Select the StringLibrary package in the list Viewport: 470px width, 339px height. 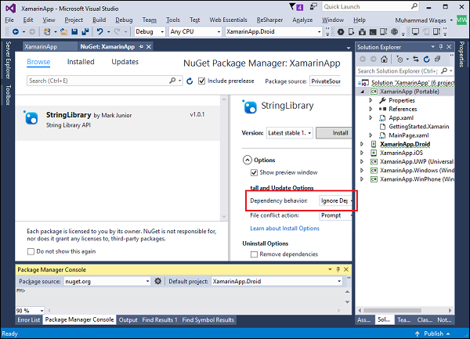point(118,123)
